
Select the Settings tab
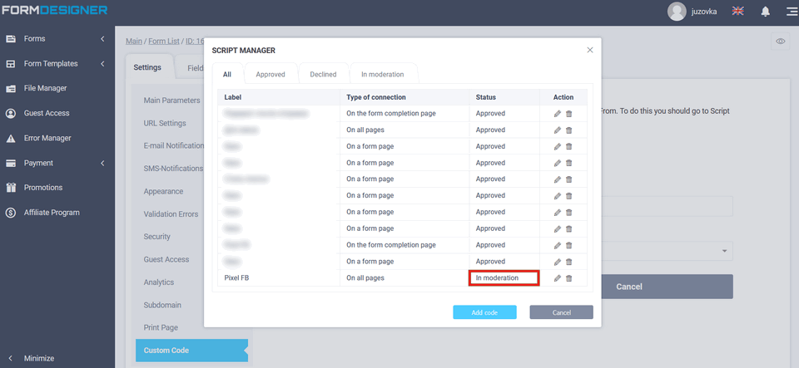[x=147, y=67]
